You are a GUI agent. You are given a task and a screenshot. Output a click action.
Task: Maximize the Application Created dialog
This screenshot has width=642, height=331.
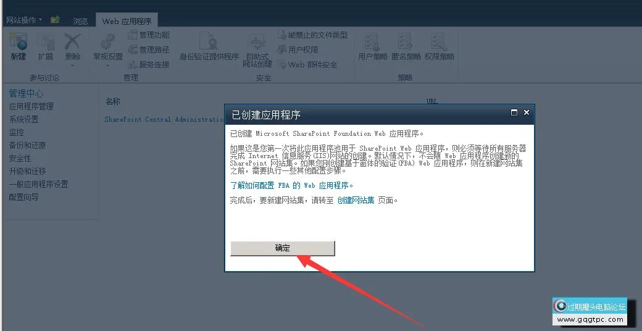tap(514, 112)
